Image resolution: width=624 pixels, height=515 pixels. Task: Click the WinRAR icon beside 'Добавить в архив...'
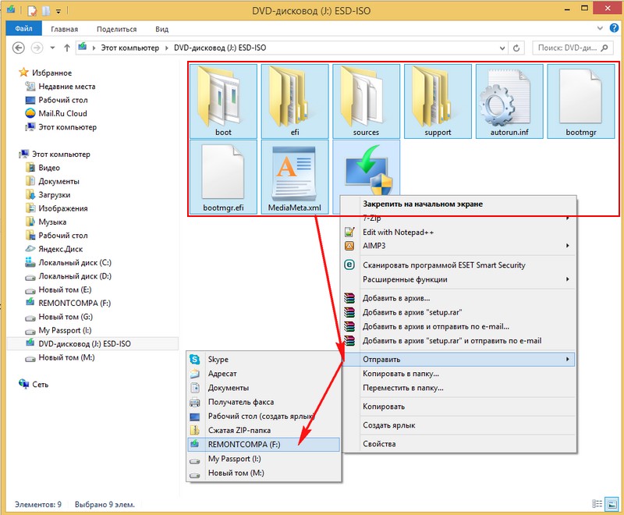[349, 298]
